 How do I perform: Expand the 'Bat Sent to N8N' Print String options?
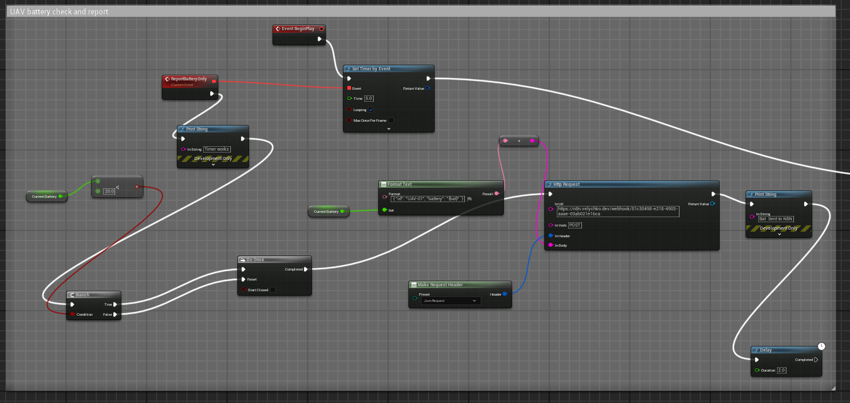779,234
